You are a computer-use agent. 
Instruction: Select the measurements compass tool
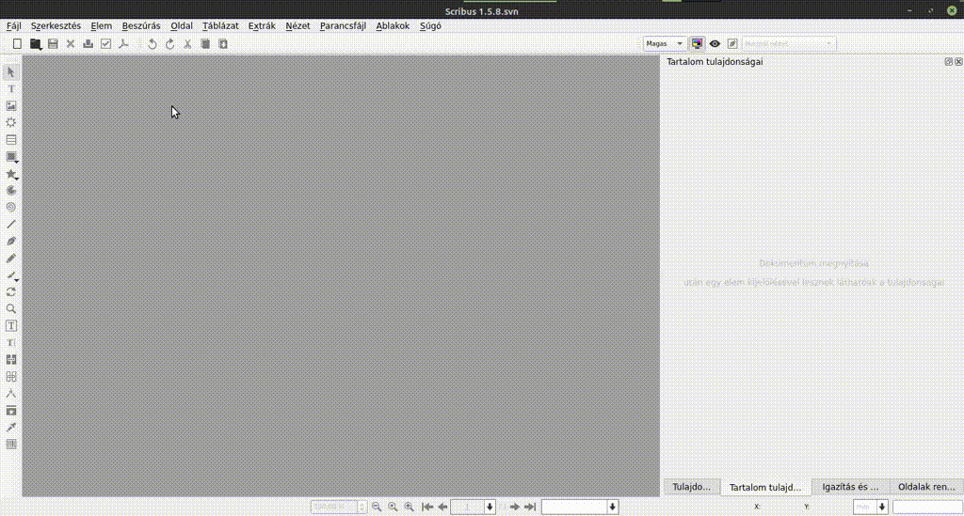[11, 394]
